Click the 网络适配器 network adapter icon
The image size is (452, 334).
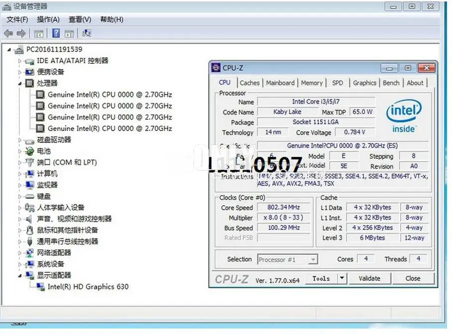pos(29,253)
